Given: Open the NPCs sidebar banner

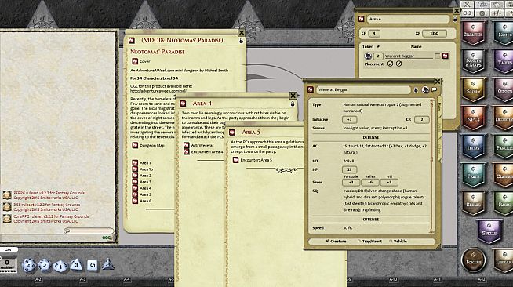Looking at the screenshot, I should click(473, 118).
